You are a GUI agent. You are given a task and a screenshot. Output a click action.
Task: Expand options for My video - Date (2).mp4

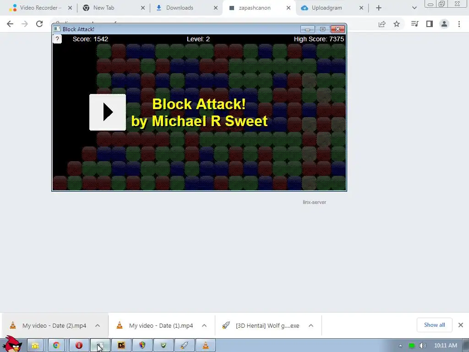point(98,325)
